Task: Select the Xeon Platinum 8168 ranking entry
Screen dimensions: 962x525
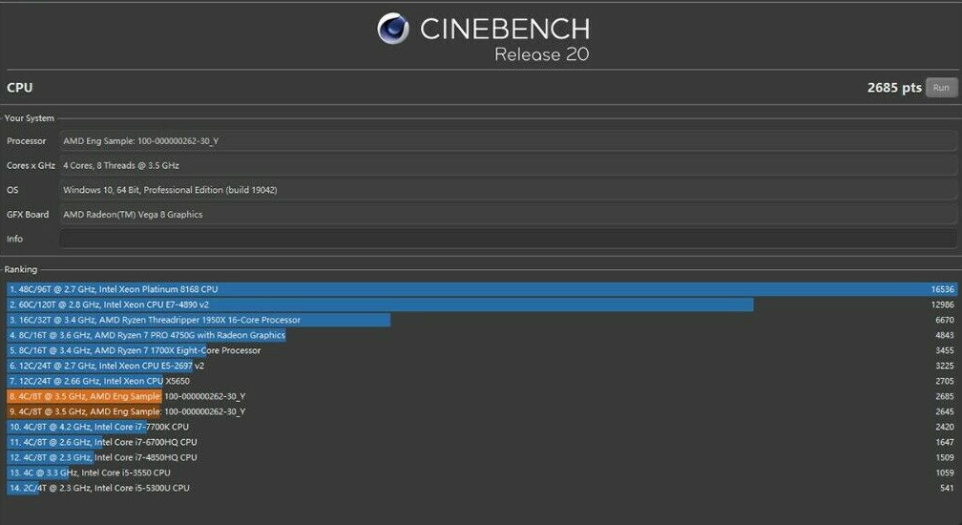Action: [x=482, y=289]
